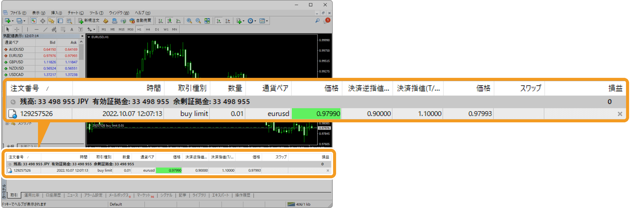This screenshot has width=633, height=208.
Task: Click the 新規注文 new order button
Action: [89, 21]
